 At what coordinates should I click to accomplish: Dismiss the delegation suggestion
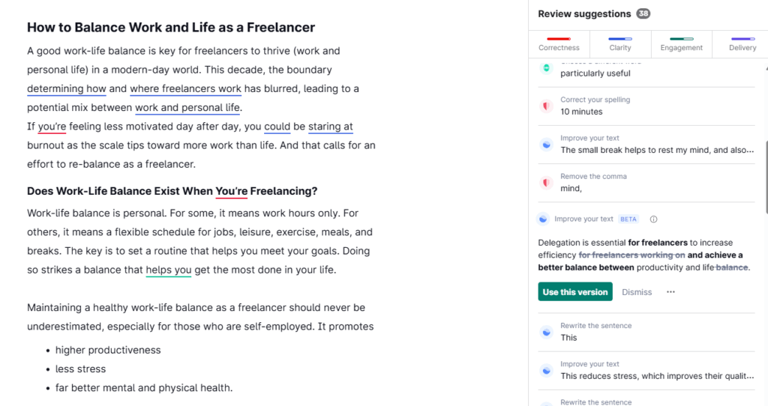click(x=637, y=292)
